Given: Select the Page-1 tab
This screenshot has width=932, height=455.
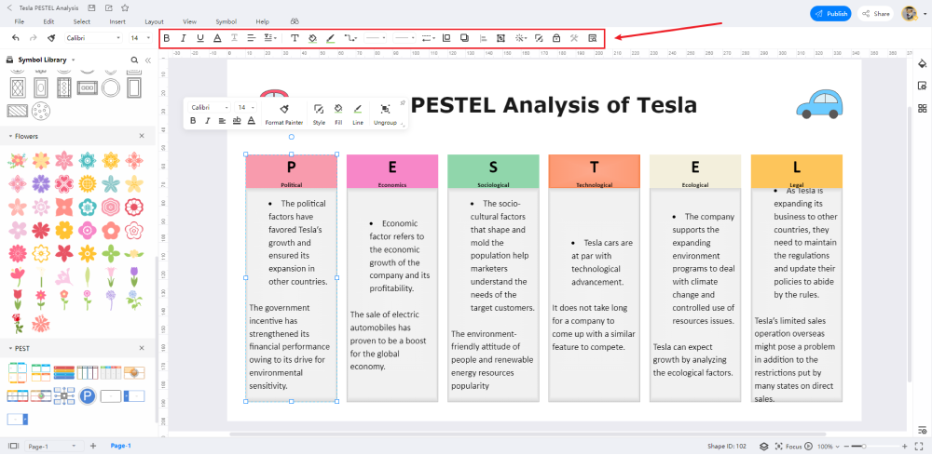Looking at the screenshot, I should pos(120,446).
